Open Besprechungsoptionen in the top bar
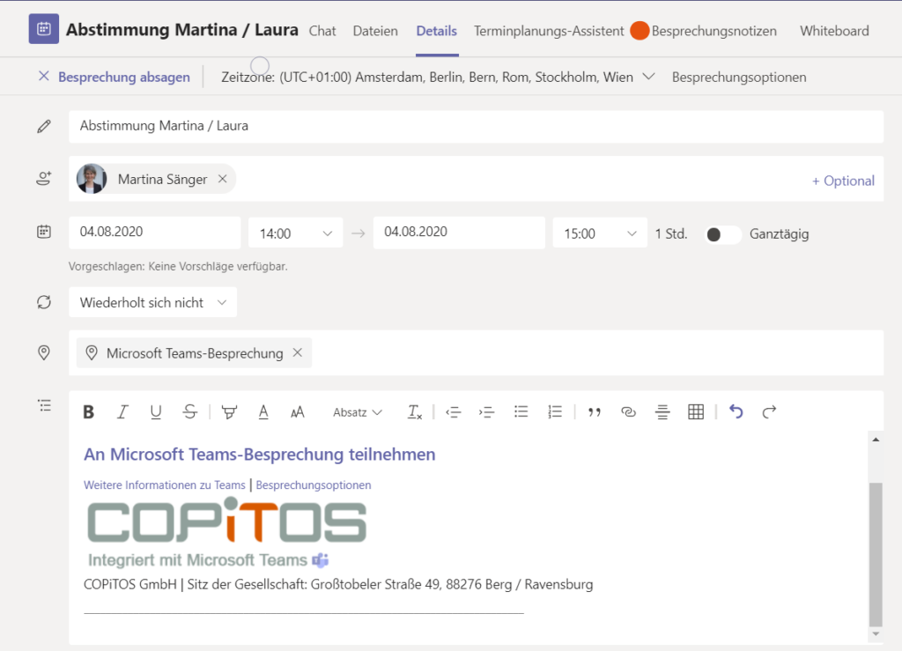Screen dimensions: 902x651 coord(739,77)
